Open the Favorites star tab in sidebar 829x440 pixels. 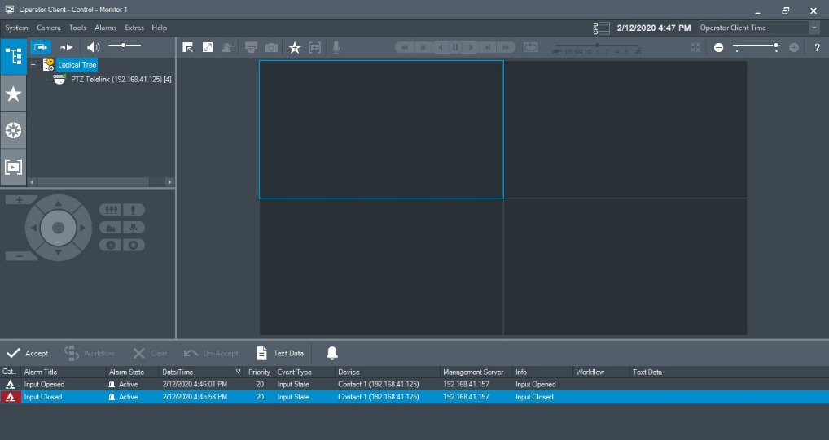(13, 94)
